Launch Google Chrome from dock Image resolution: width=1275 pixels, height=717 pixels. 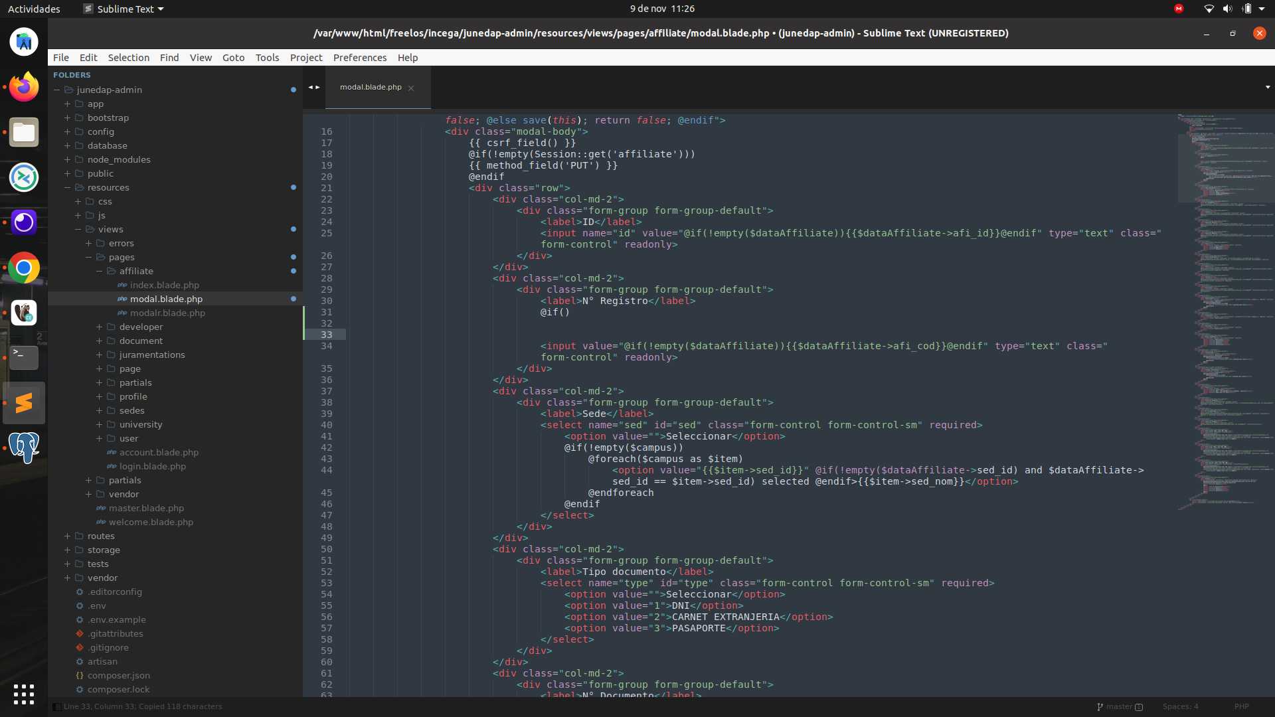(24, 268)
